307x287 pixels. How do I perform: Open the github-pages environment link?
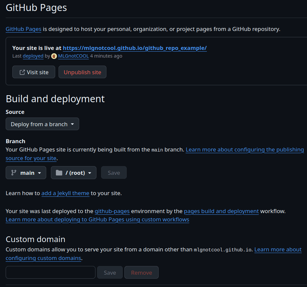click(112, 211)
